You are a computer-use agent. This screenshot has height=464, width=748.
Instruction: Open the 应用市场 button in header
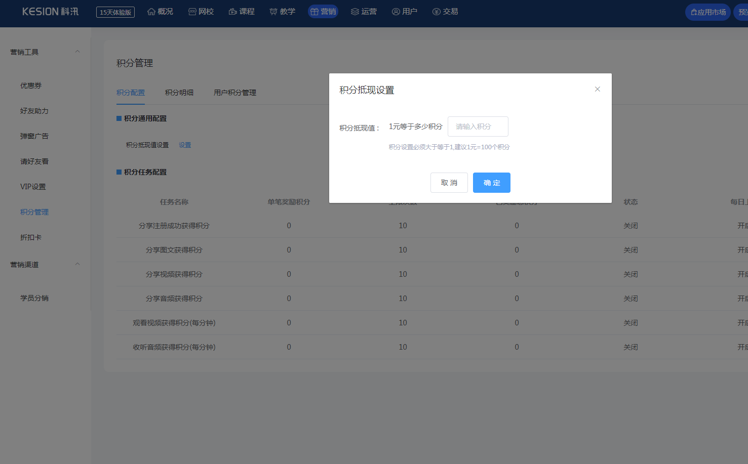pyautogui.click(x=708, y=12)
